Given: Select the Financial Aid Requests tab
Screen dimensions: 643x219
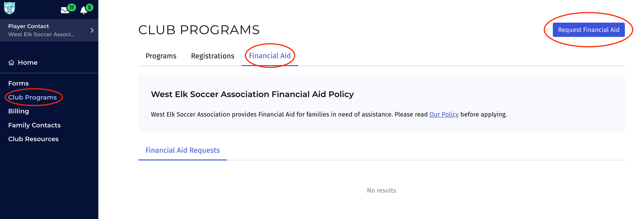Looking at the screenshot, I should click(183, 150).
